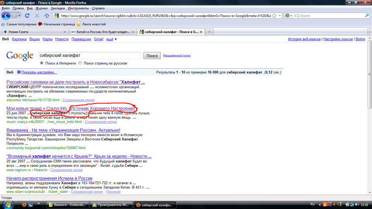Close the Китай vs Россия tab
Image resolution: width=372 pixels, height=209 pixels.
click(133, 32)
